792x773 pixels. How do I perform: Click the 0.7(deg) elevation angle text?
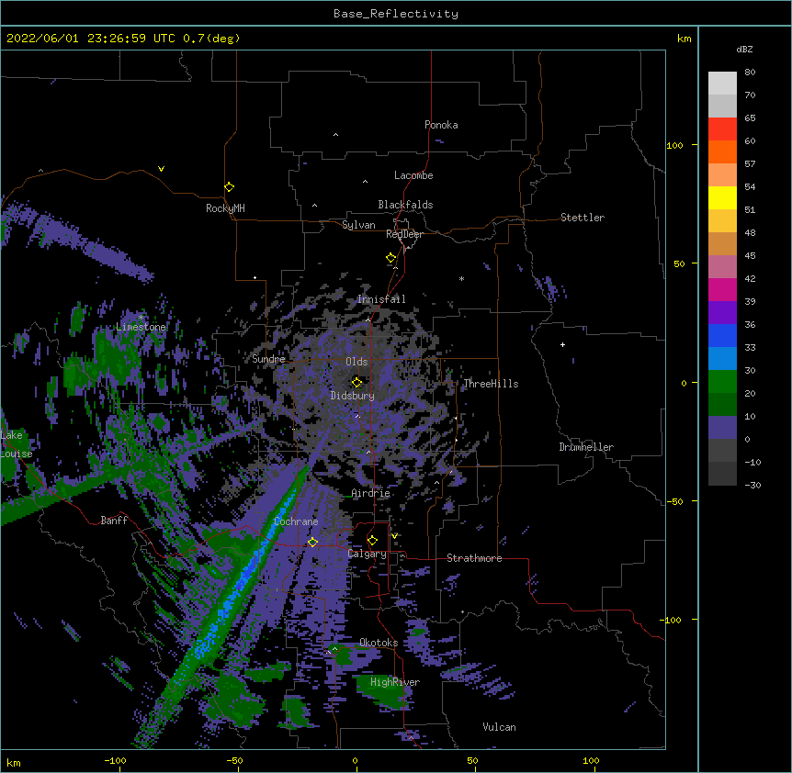[x=211, y=39]
